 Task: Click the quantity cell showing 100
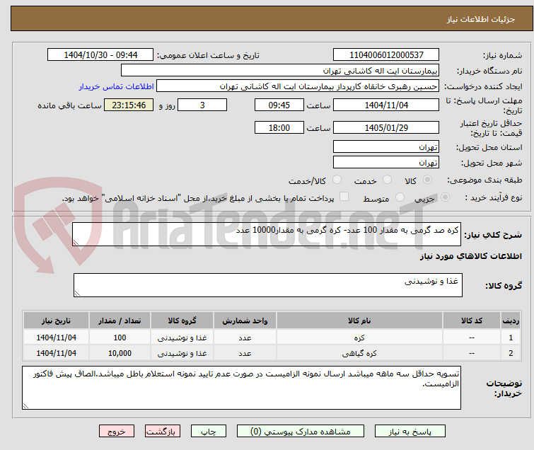[120, 337]
